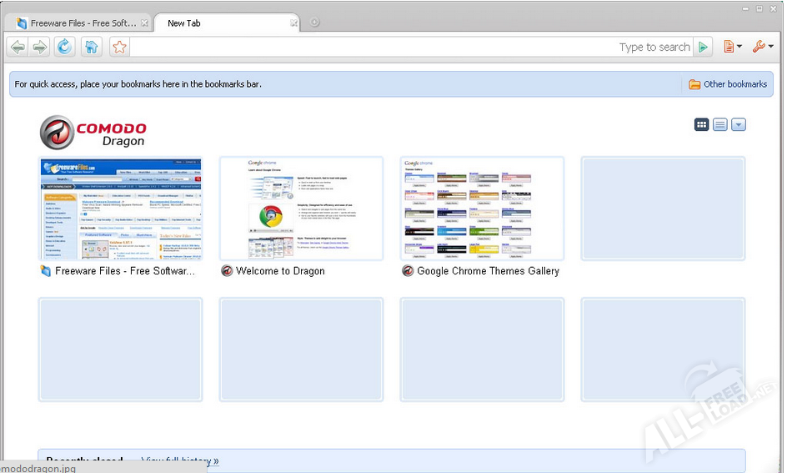Reload the current page
The image size is (787, 473).
(64, 47)
